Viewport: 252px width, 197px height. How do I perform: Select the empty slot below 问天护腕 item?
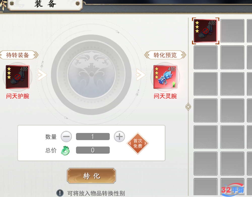point(206,57)
